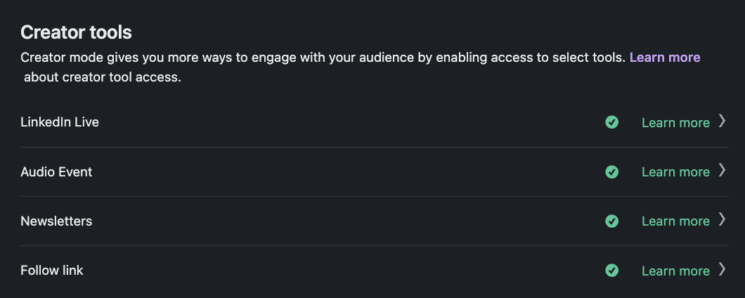This screenshot has width=745, height=298.
Task: Select the Newsletters label
Action: click(56, 221)
